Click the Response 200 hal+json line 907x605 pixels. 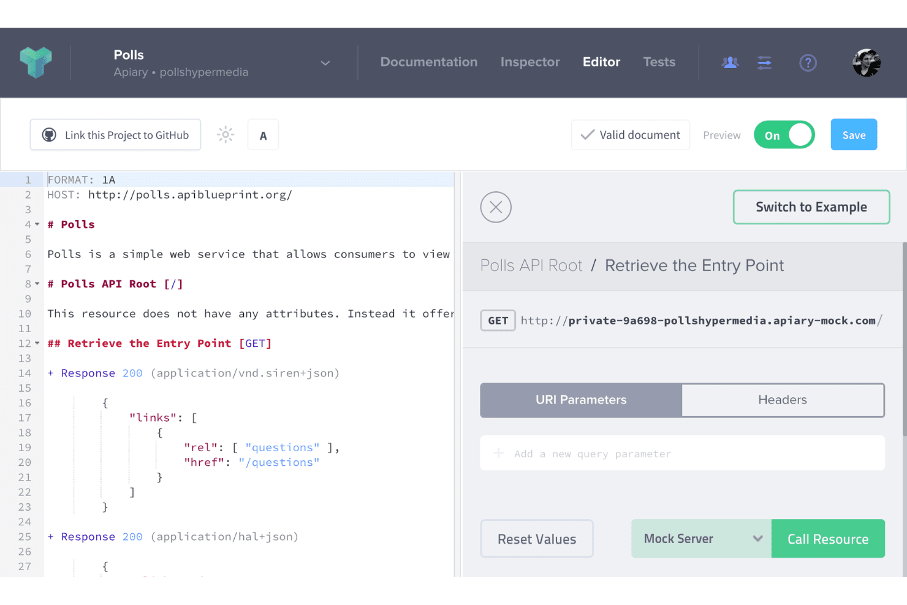[173, 537]
